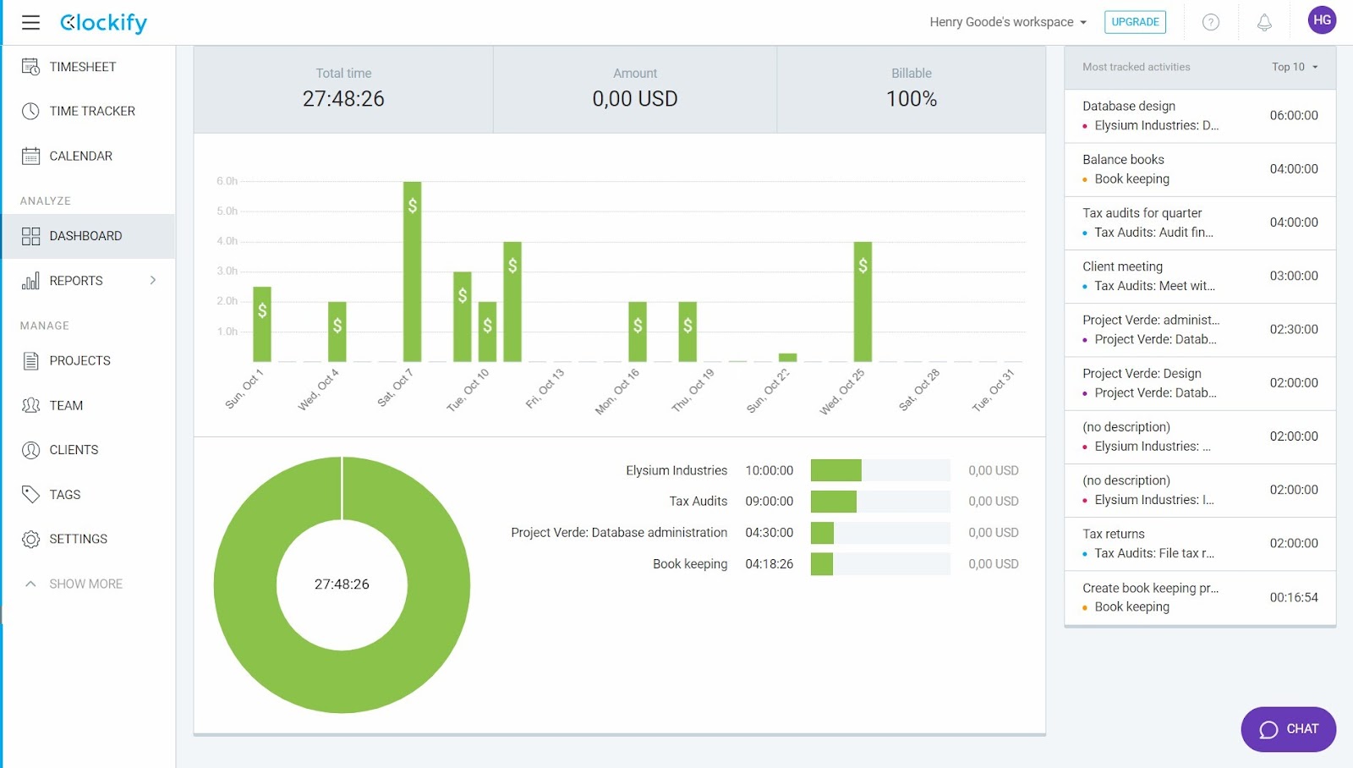This screenshot has height=768, width=1353.
Task: Click the Team people icon
Action: click(30, 405)
